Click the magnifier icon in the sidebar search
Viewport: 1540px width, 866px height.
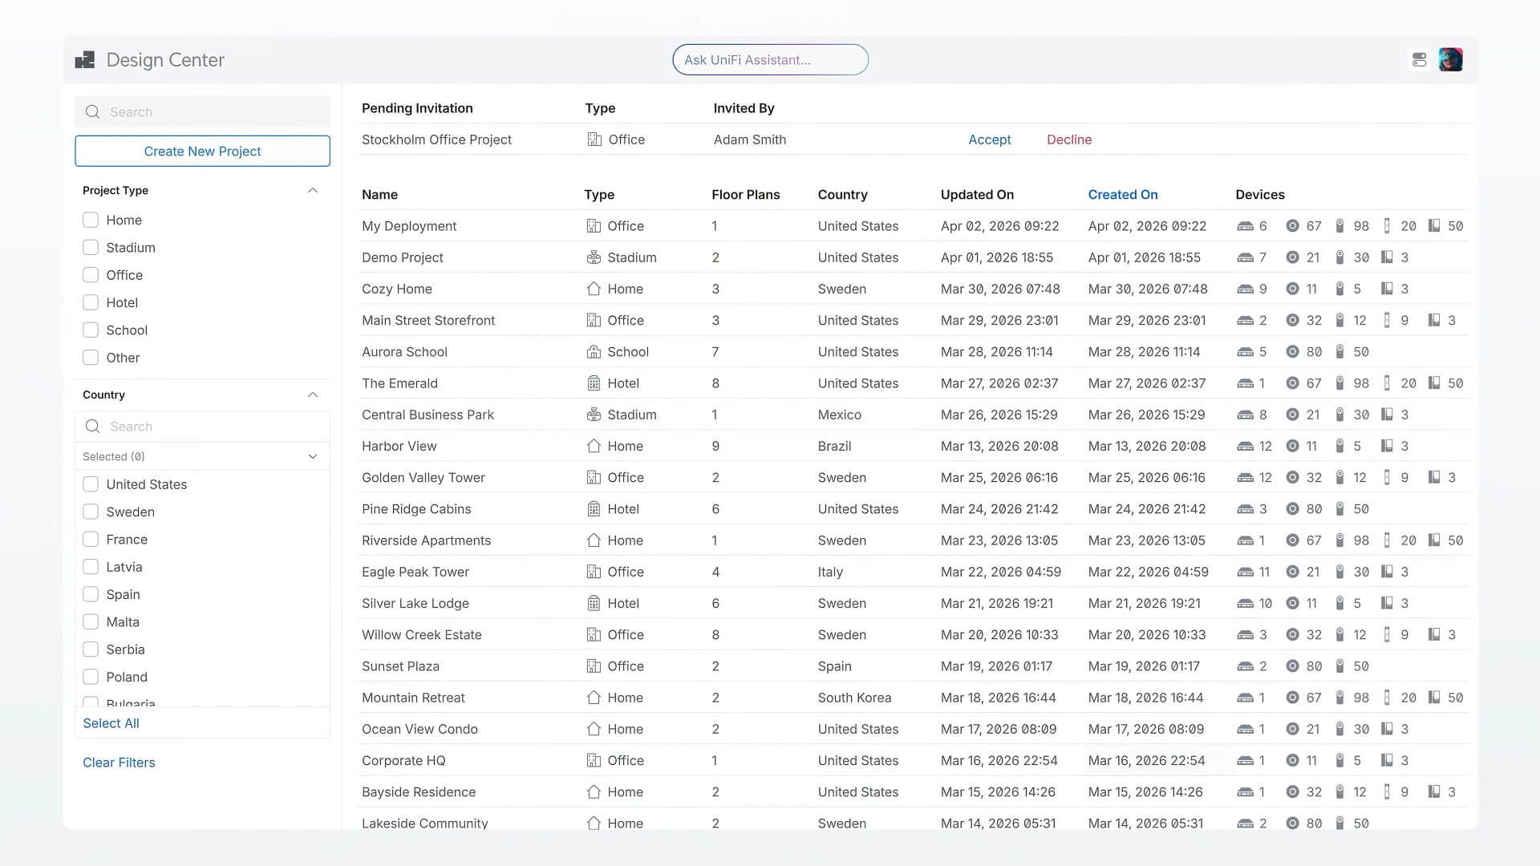click(92, 112)
